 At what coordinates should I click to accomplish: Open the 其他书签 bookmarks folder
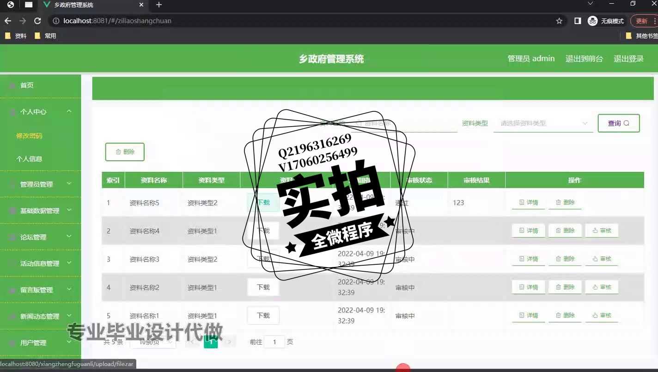pos(642,36)
